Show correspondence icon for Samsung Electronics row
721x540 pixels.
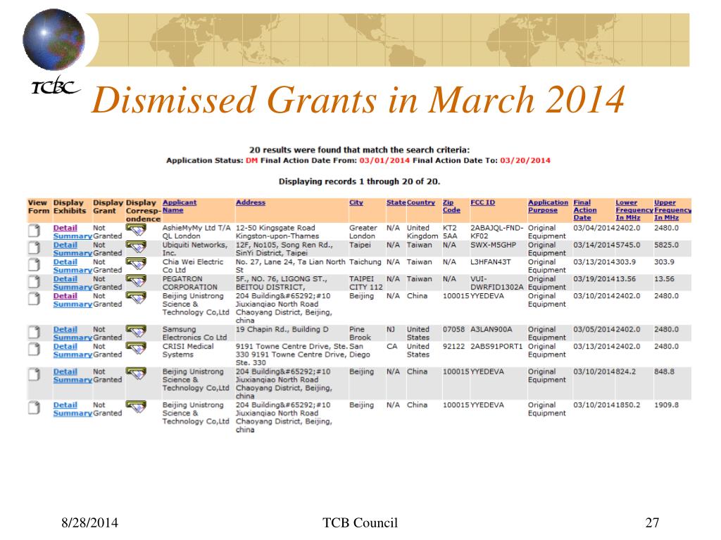[136, 332]
